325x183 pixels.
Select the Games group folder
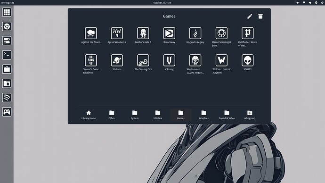[181, 115]
